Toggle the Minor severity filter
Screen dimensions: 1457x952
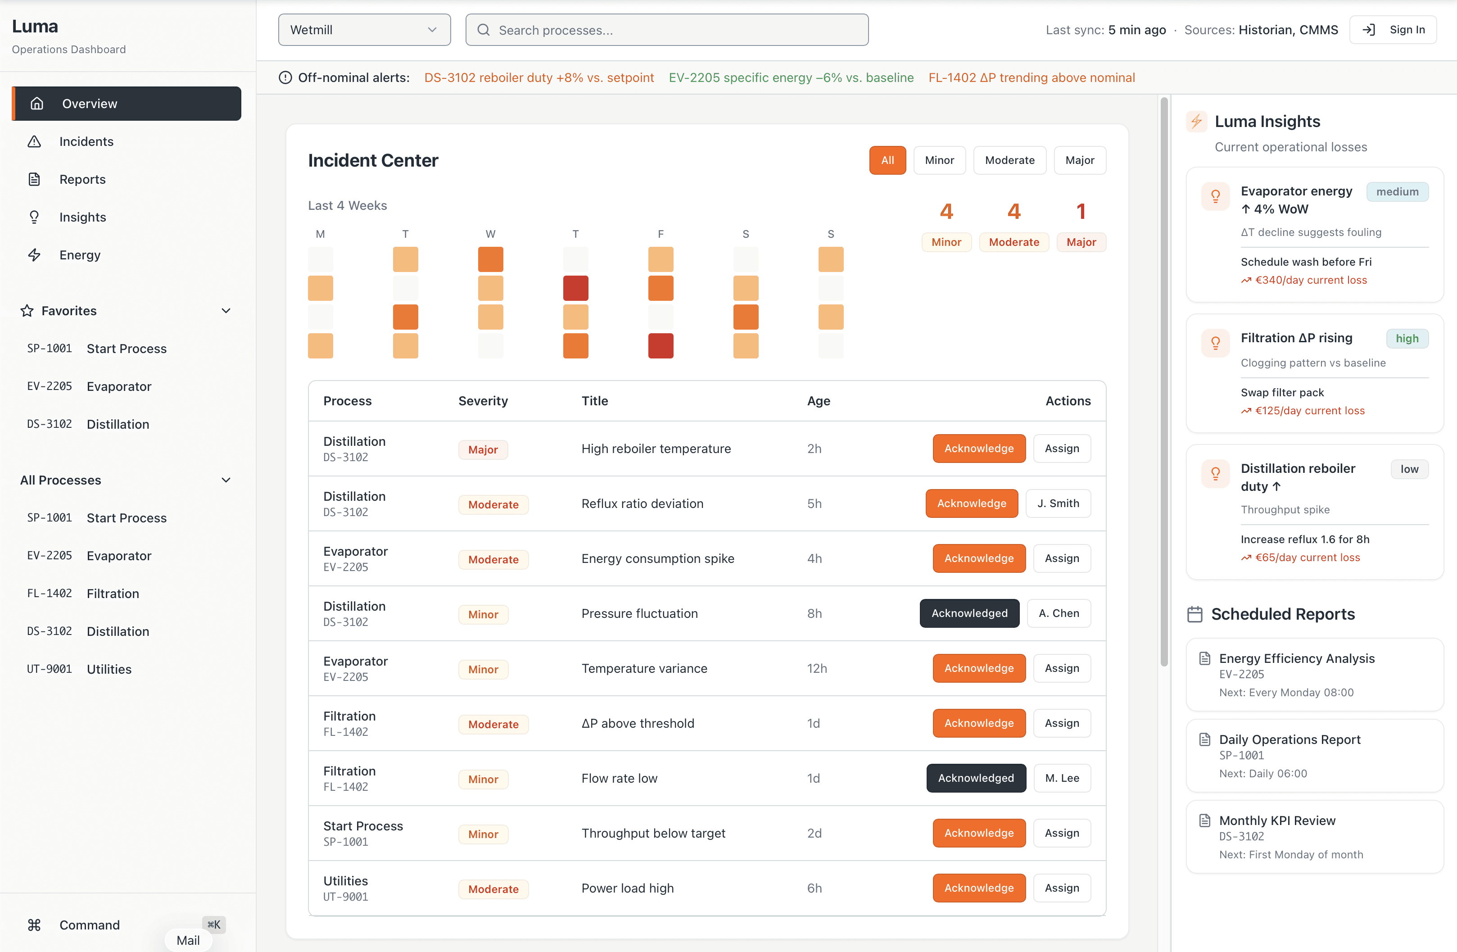pyautogui.click(x=939, y=160)
